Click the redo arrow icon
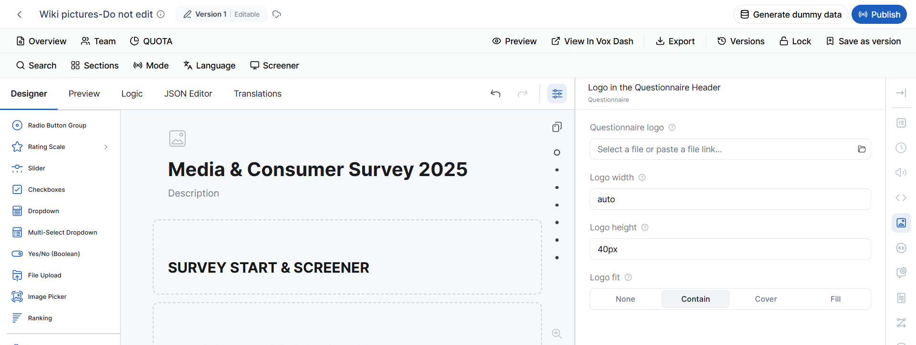916x345 pixels. pos(523,94)
